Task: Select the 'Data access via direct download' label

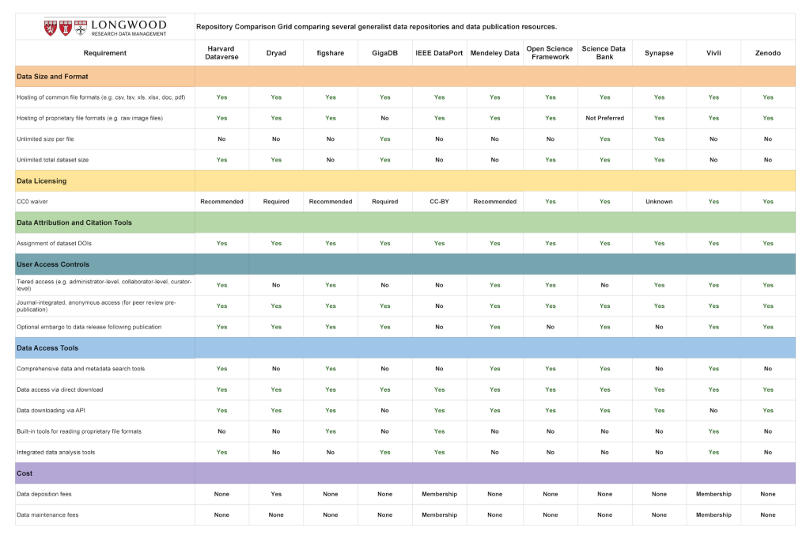Action: point(59,389)
